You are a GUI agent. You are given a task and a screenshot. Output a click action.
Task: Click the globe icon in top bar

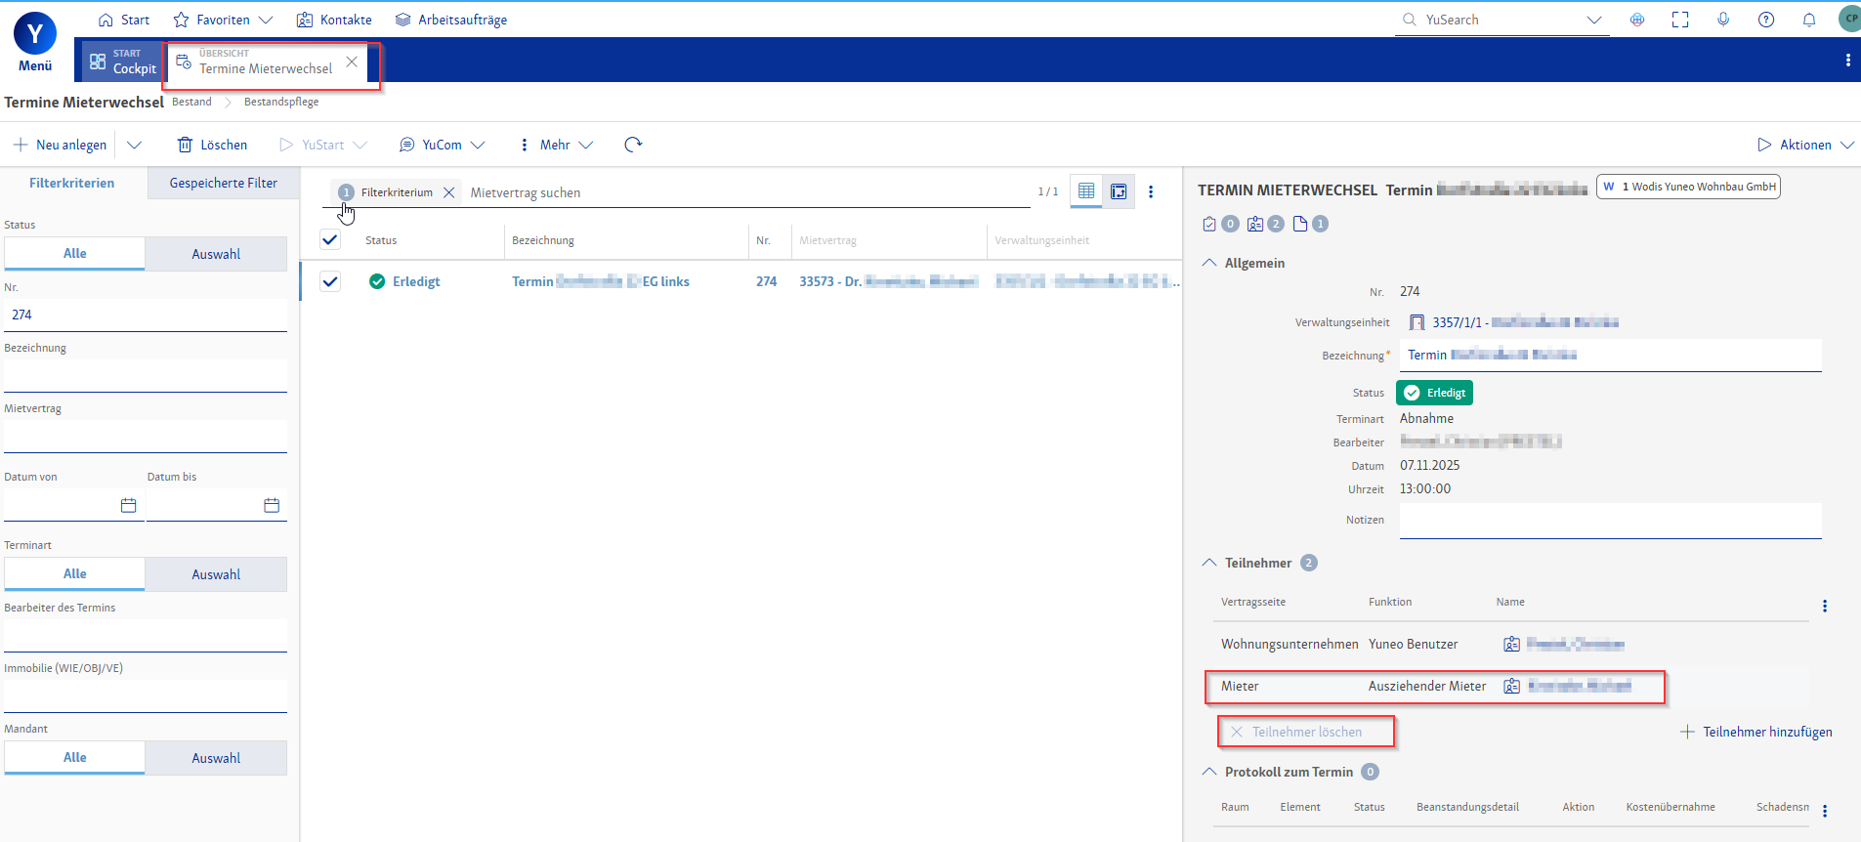tap(1637, 20)
